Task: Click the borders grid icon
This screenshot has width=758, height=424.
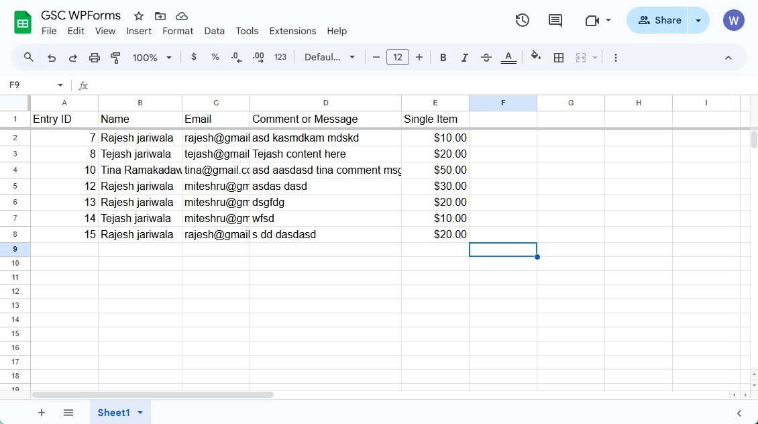Action: 558,58
